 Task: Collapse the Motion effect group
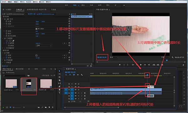click(x=3, y=19)
